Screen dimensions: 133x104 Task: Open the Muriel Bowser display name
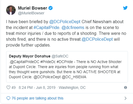point(32,8)
